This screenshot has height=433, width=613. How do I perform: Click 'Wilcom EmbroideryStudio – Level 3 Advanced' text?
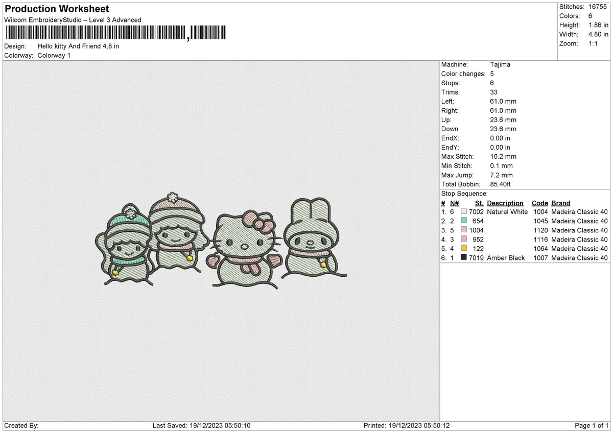click(73, 20)
